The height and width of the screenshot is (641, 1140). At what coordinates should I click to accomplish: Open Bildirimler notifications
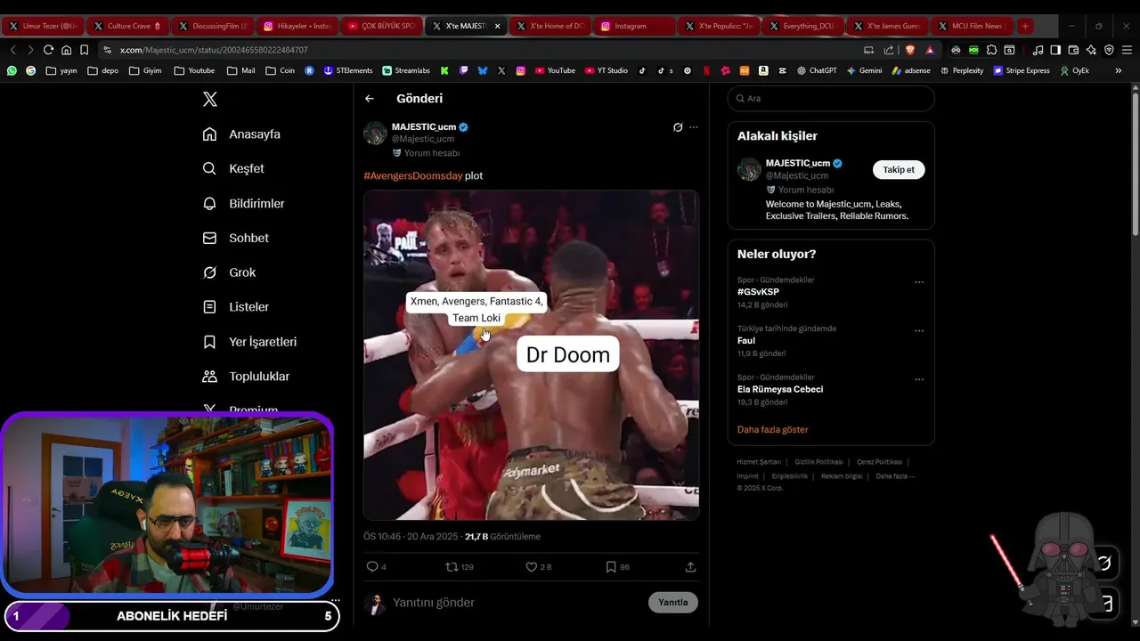tap(243, 204)
